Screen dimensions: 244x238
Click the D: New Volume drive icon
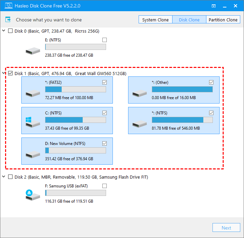(x=33, y=154)
